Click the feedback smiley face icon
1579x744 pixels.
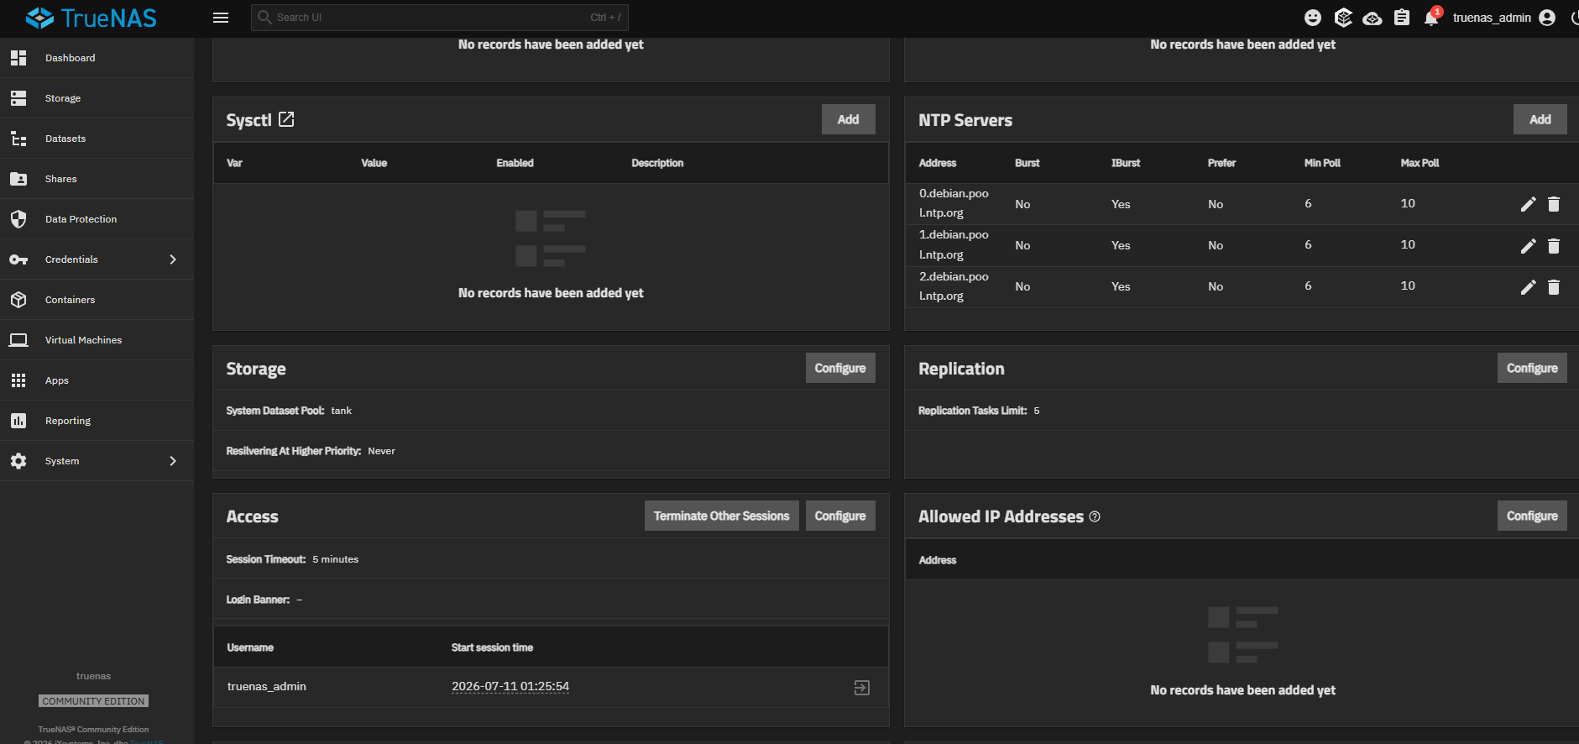click(1313, 18)
